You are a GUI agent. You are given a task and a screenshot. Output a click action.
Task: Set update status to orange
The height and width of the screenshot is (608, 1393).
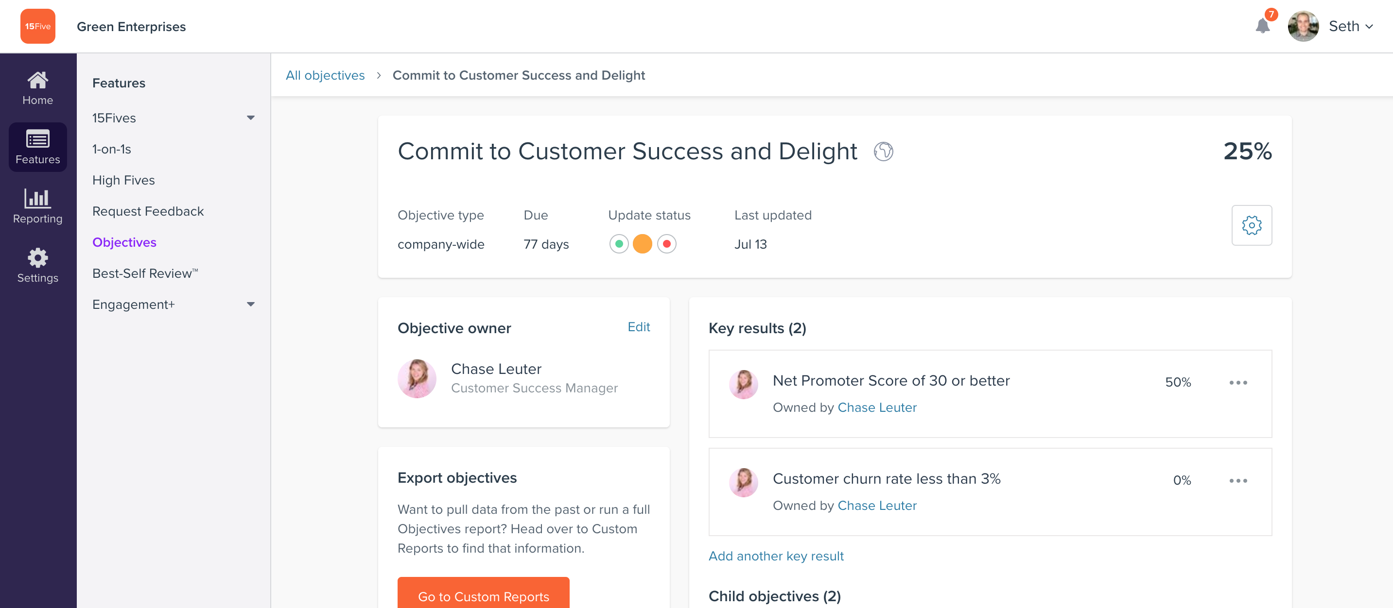(x=643, y=244)
